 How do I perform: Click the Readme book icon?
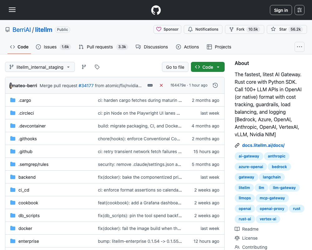click(237, 229)
